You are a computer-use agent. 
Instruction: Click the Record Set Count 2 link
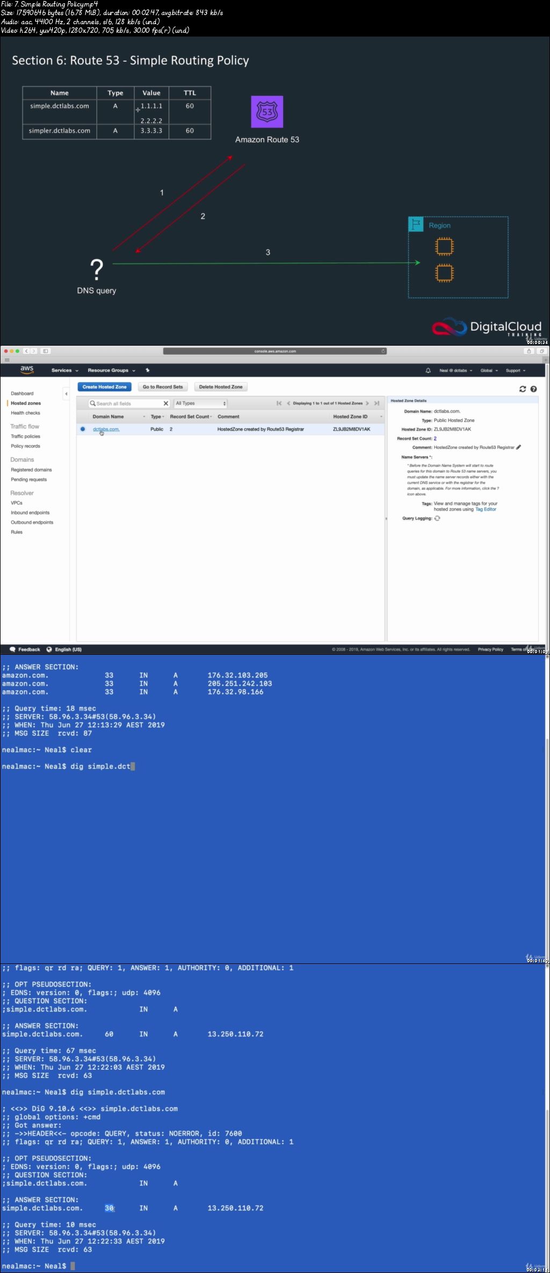pyautogui.click(x=435, y=439)
